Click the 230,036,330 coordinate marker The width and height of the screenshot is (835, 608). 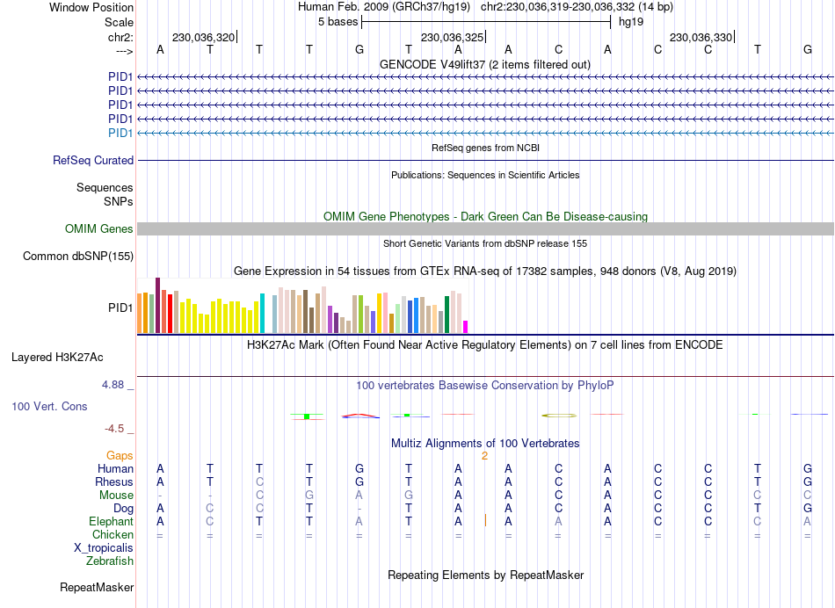701,37
